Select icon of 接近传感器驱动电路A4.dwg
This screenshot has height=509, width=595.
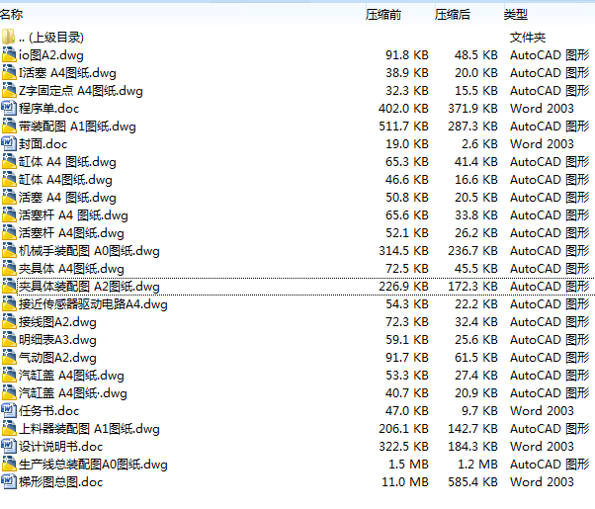9,304
